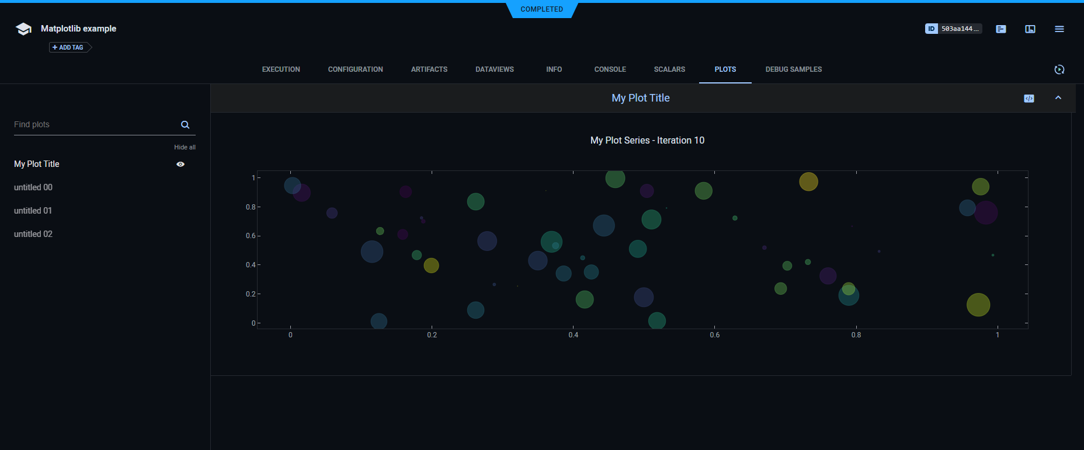The width and height of the screenshot is (1084, 450).
Task: Switch to the Scalars tab
Action: 669,69
